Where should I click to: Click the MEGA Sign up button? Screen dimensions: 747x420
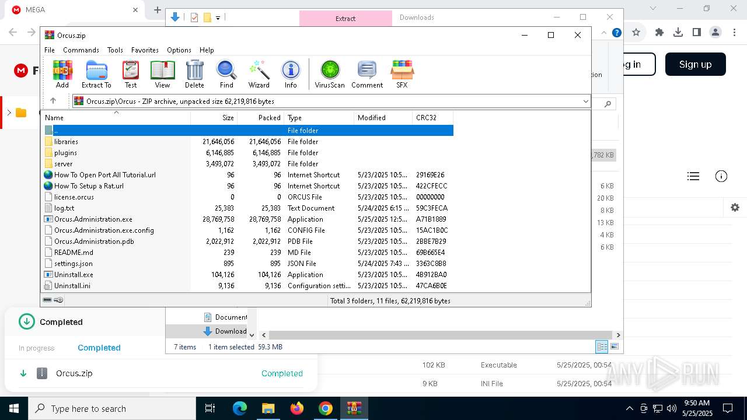(x=696, y=64)
